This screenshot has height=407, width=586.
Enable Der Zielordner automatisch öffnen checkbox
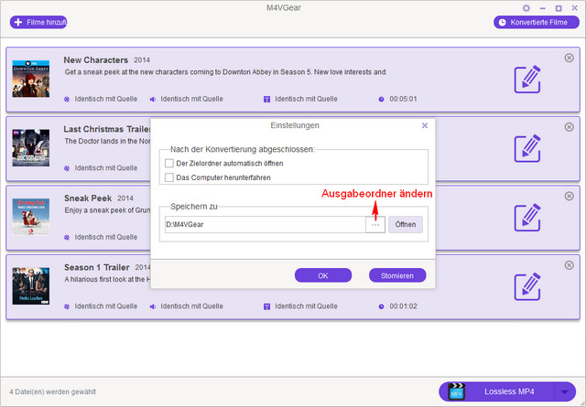[x=168, y=163]
